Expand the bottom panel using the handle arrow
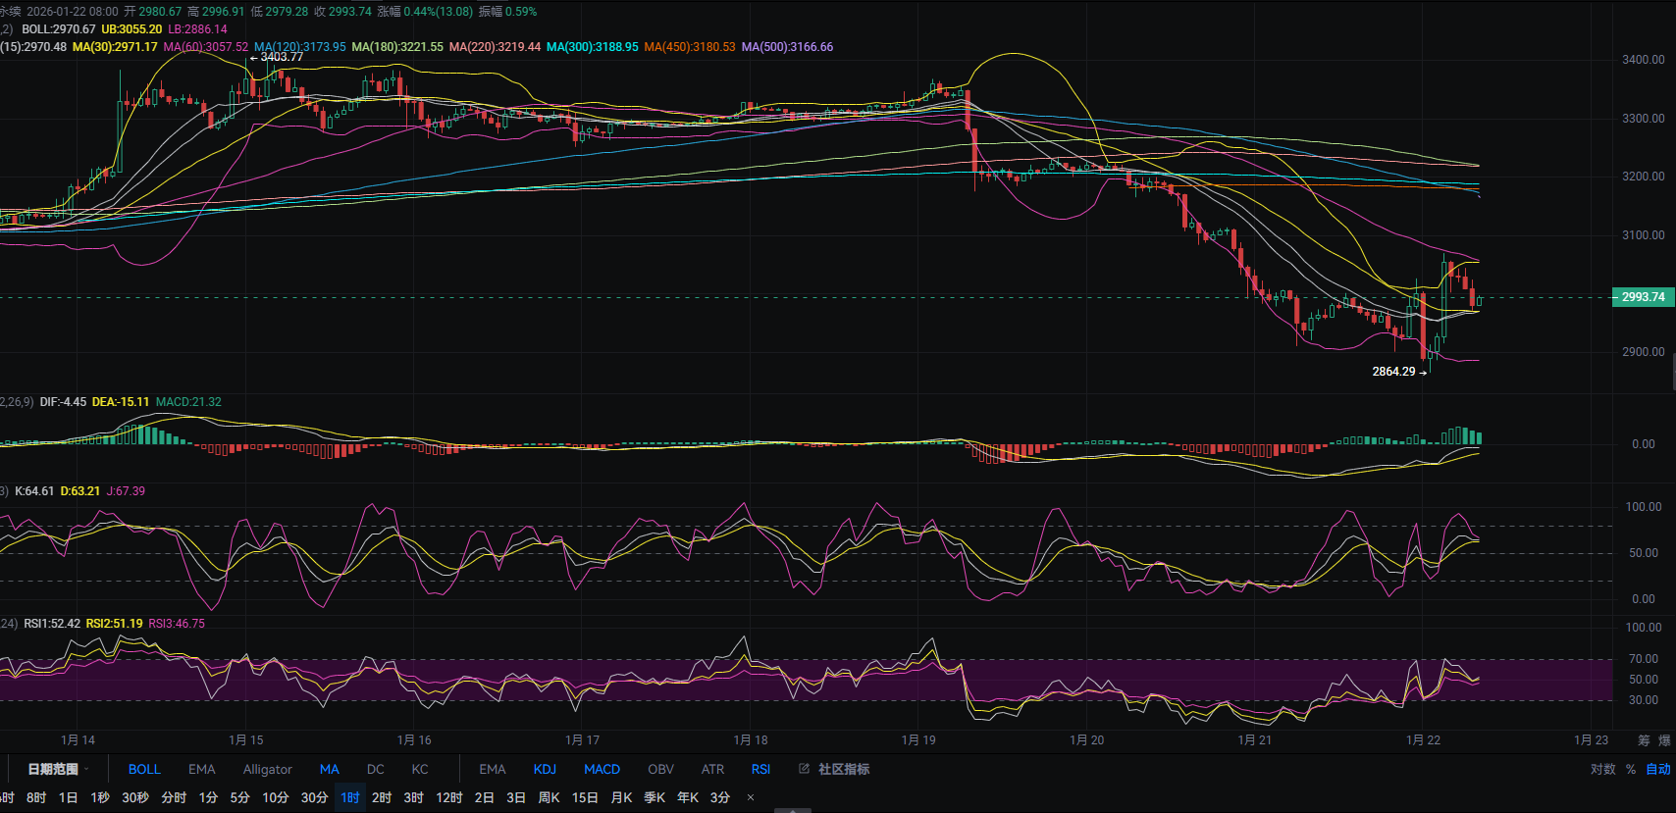The height and width of the screenshot is (813, 1676). [793, 810]
